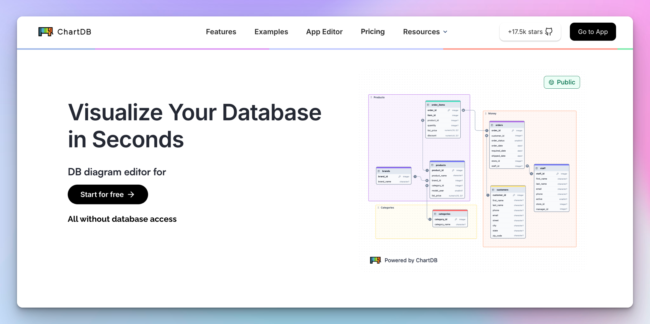
Task: Click the ChartDB logo in the header
Action: tap(65, 32)
